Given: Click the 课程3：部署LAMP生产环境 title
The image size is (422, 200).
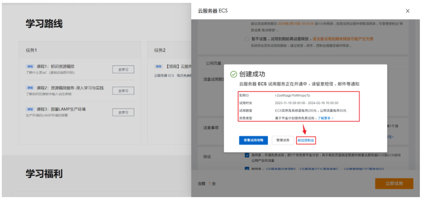Looking at the screenshot, I should [x=61, y=109].
